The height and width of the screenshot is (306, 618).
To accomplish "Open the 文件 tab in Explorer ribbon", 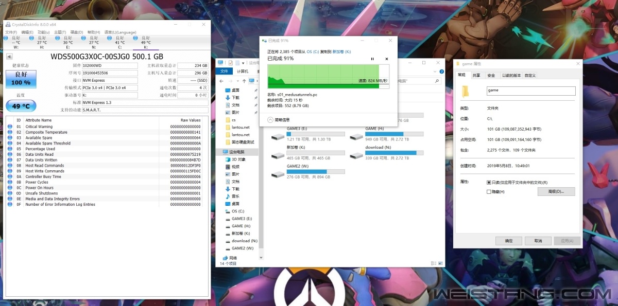I will tap(224, 71).
